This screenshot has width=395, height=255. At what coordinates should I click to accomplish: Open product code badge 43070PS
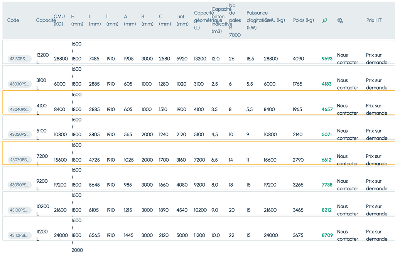[19, 160]
